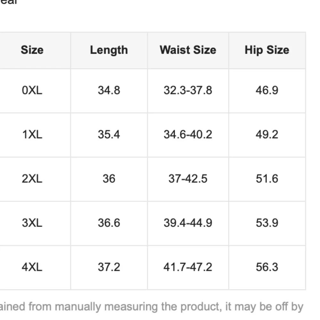Select the 0XL size cell
The width and height of the screenshot is (320, 320).
(x=32, y=91)
